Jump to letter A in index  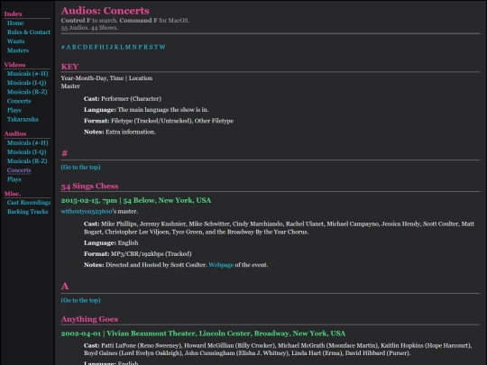tap(69, 47)
